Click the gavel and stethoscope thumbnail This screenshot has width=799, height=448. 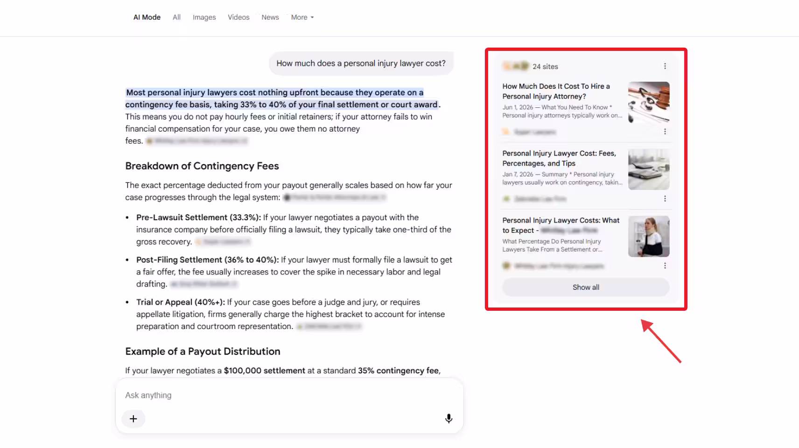point(649,102)
